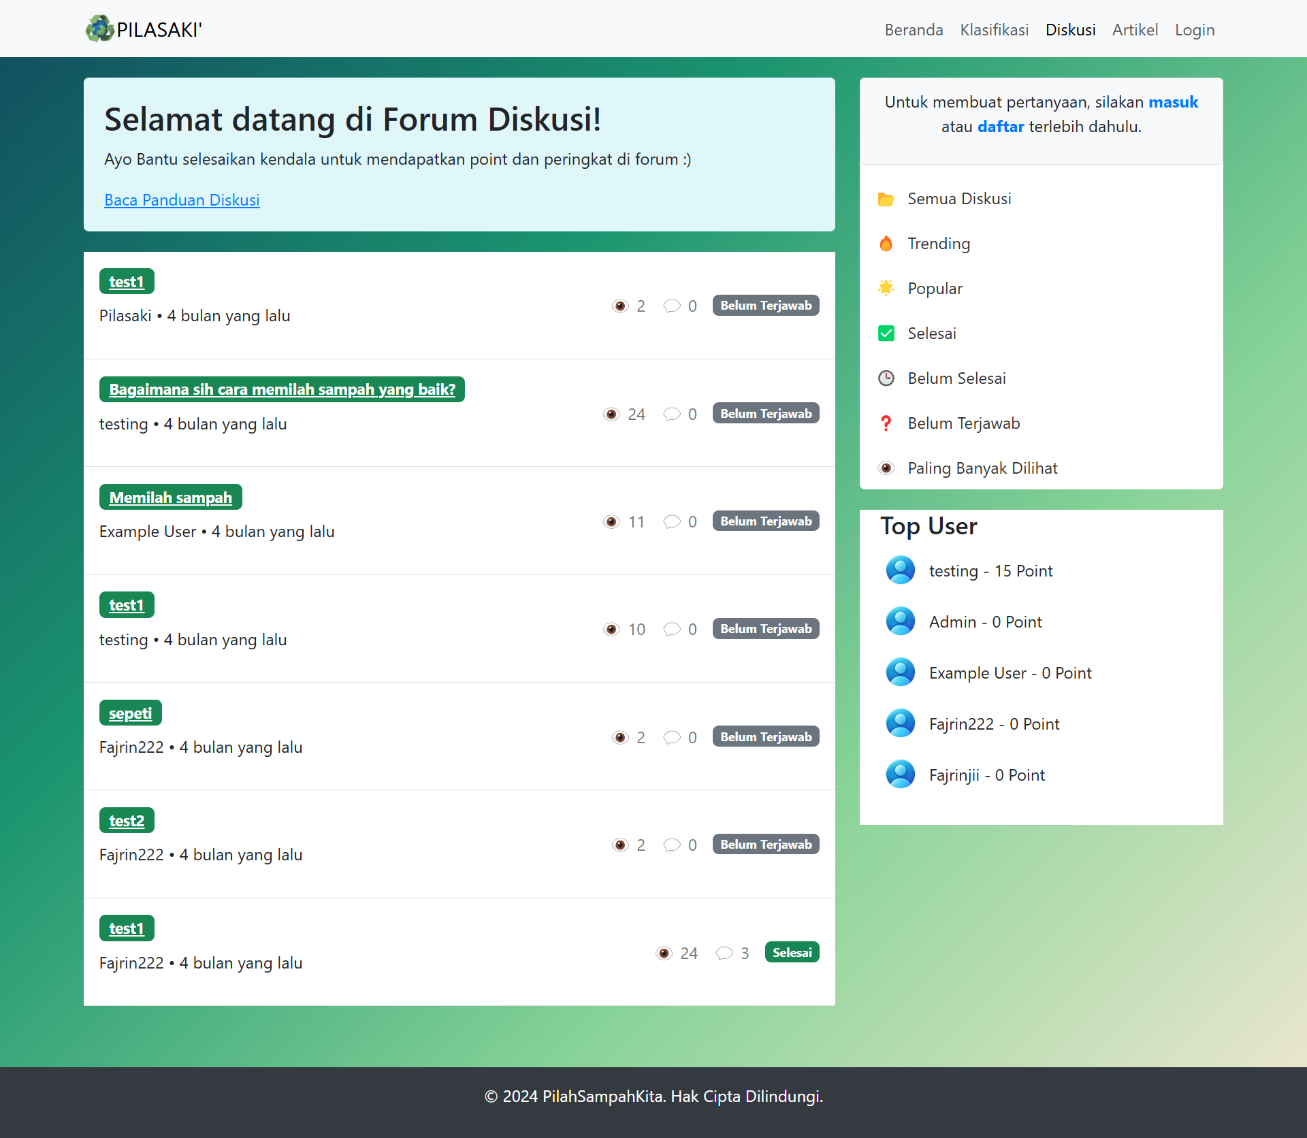The height and width of the screenshot is (1138, 1307).
Task: Click the flame icon for Trending
Action: 886,244
